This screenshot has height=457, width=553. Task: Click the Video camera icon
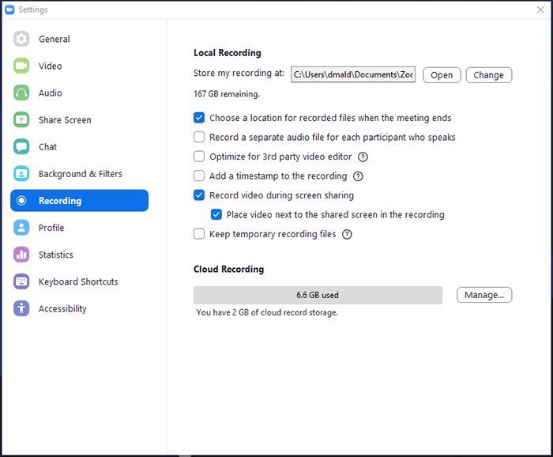coord(21,66)
